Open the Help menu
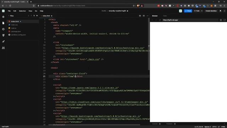Image resolution: width=227 pixels, height=128 pixels. (41, 11)
